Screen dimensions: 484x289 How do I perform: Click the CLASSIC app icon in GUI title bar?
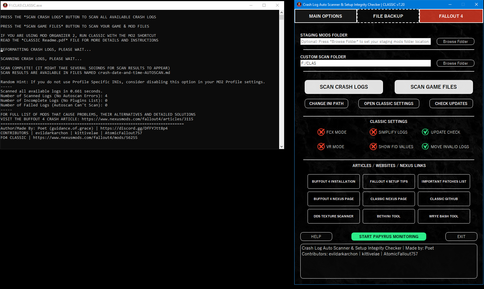(x=299, y=4)
